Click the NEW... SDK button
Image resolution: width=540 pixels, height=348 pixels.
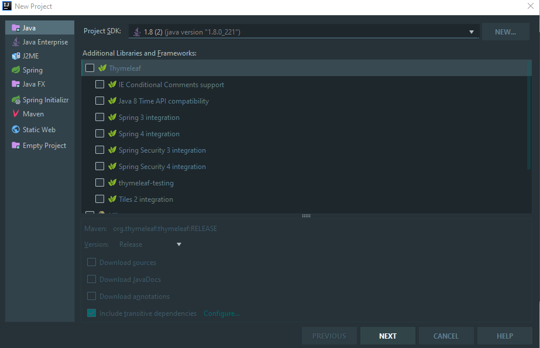coord(505,32)
